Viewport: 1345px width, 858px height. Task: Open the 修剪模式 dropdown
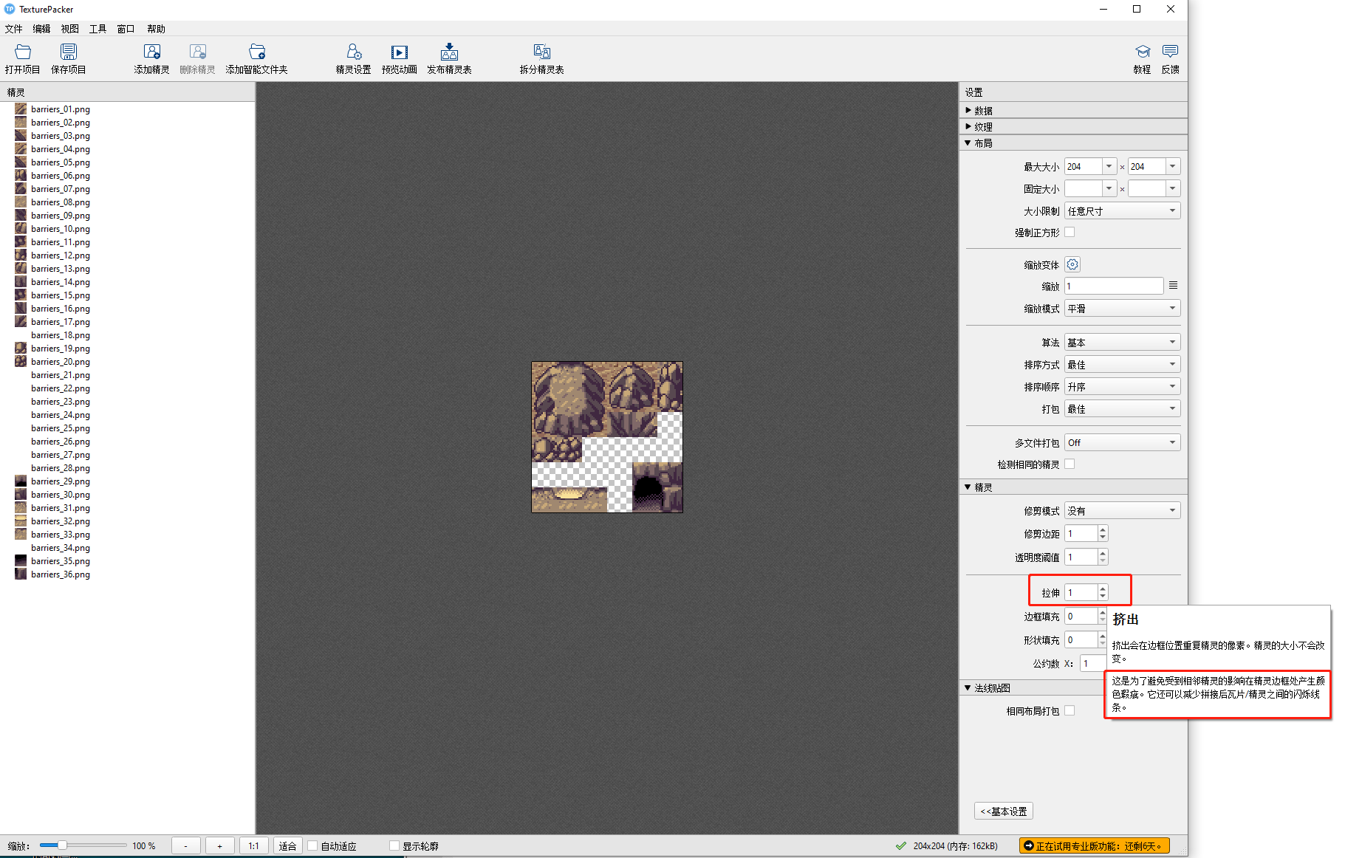[1122, 510]
